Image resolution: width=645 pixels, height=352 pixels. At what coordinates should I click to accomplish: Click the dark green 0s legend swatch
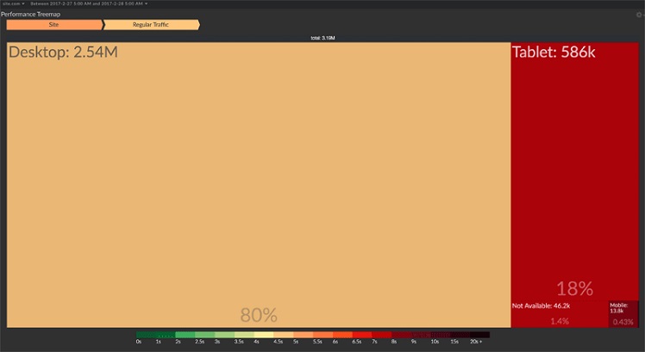[x=146, y=335]
